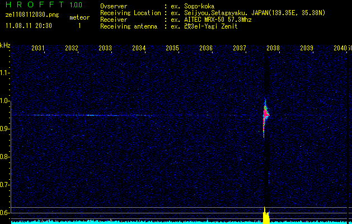Select the 2031 time marker
This screenshot has width=352, height=224.
(38, 48)
